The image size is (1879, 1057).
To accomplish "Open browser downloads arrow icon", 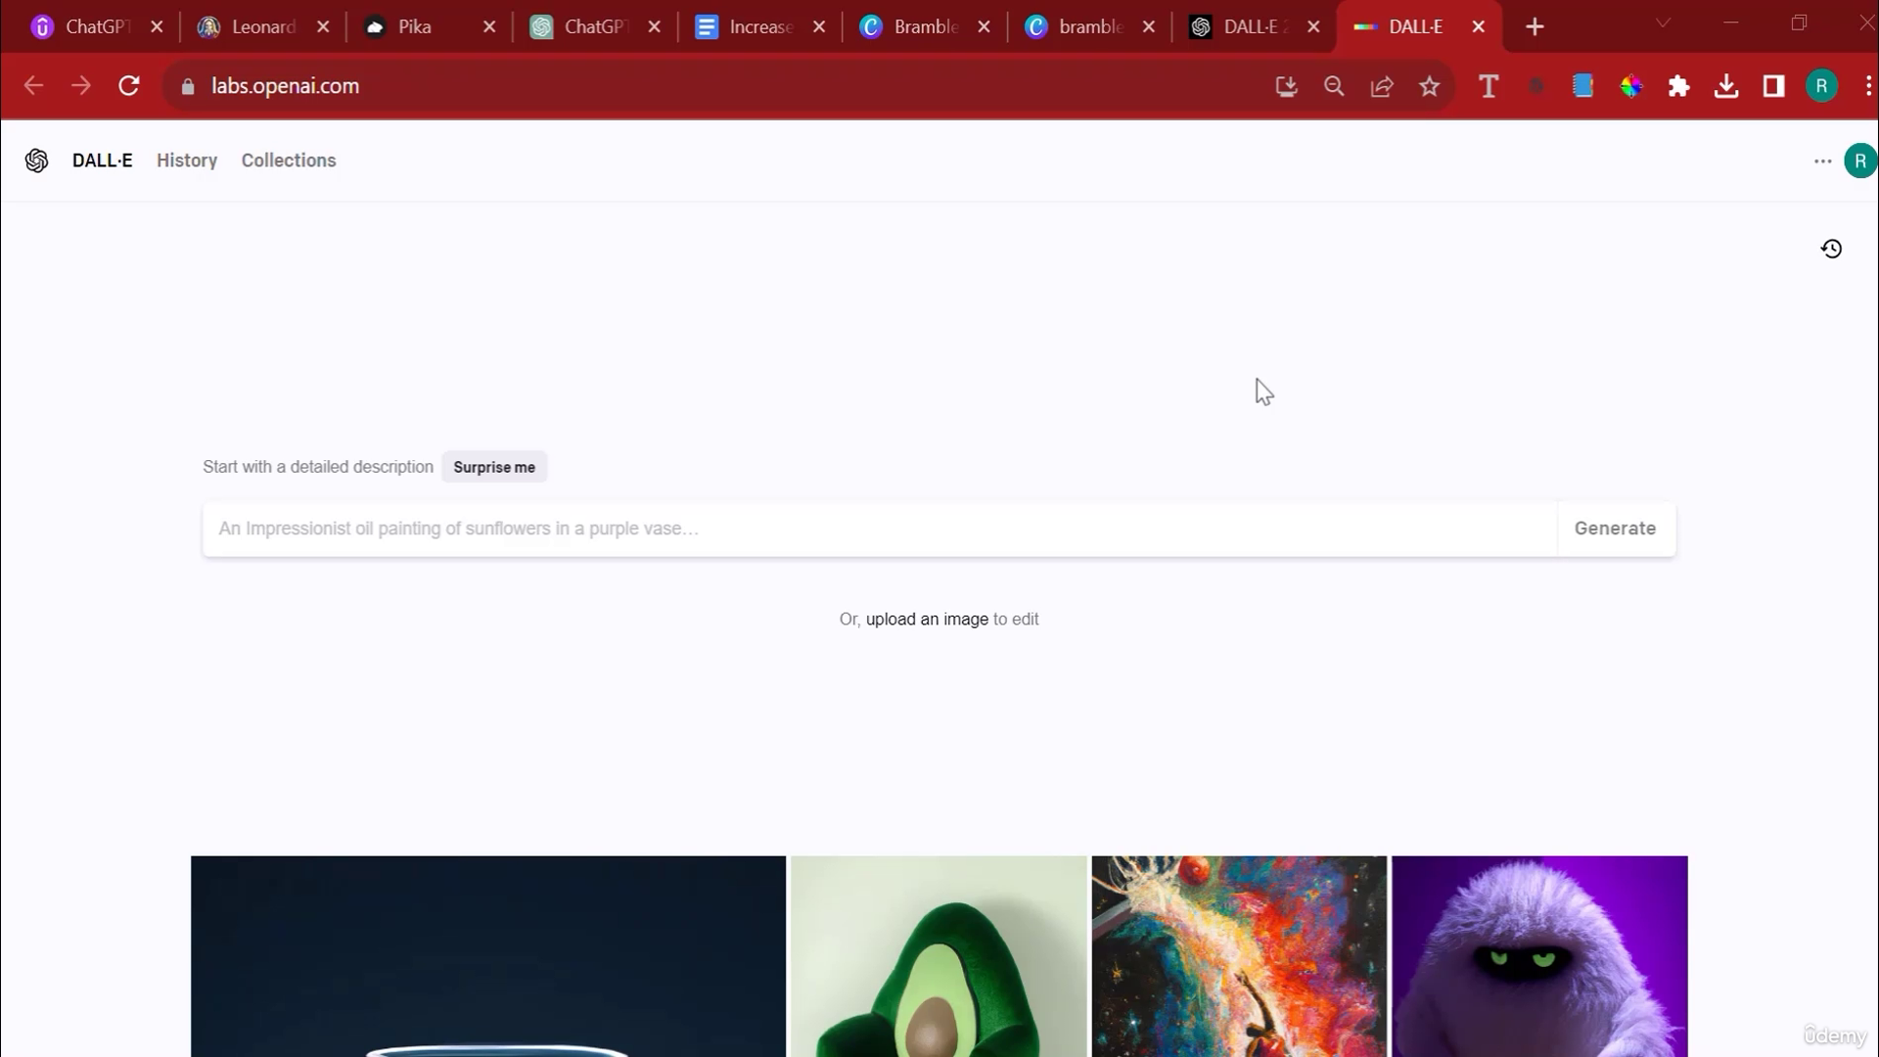I will coord(1726,86).
